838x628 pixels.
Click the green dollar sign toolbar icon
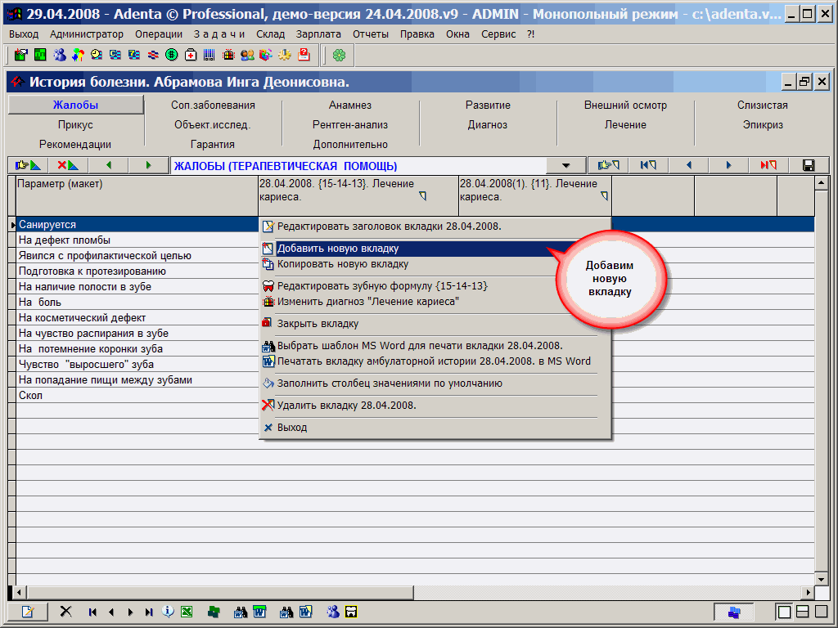click(172, 55)
